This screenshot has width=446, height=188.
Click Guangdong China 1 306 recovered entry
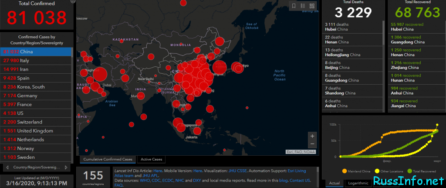(417, 40)
